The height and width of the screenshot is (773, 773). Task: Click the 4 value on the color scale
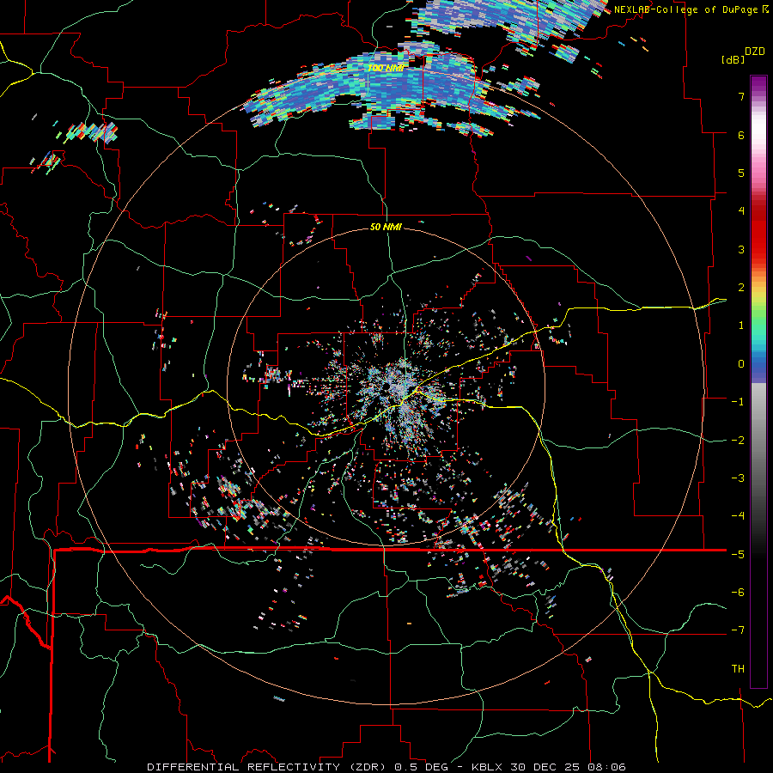coord(741,211)
